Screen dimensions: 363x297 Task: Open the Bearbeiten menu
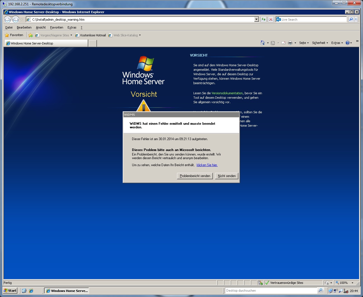tap(24, 27)
